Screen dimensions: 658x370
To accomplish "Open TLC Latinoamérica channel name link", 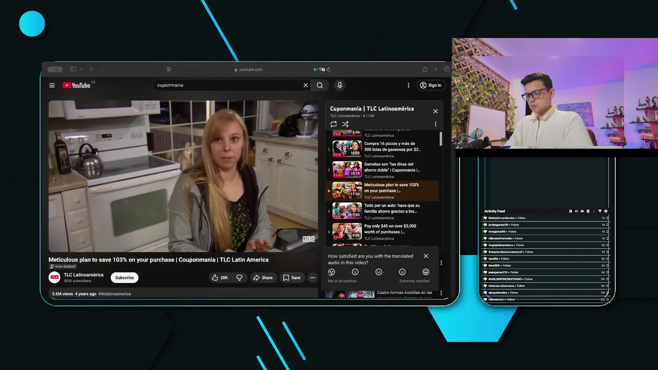I will point(83,275).
